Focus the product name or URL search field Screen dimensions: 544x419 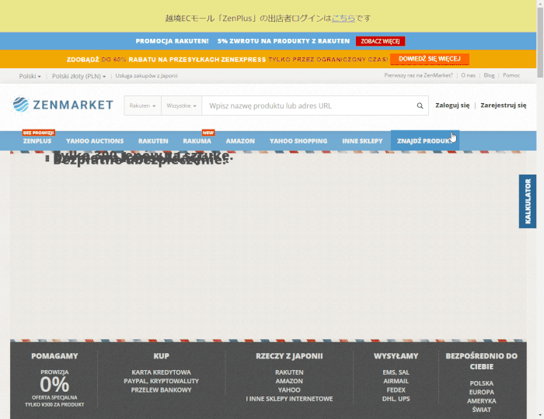point(309,106)
